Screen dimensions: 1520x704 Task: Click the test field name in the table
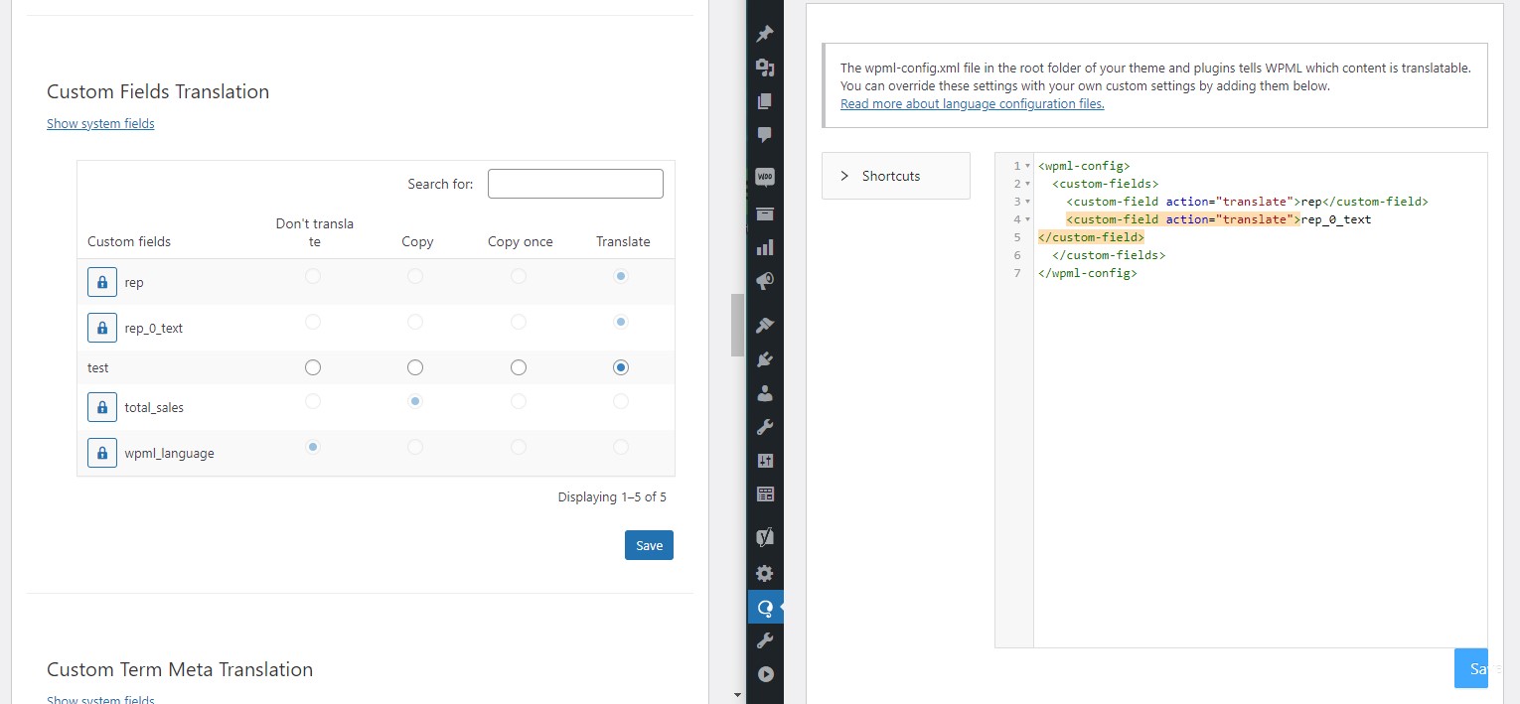[x=98, y=367]
